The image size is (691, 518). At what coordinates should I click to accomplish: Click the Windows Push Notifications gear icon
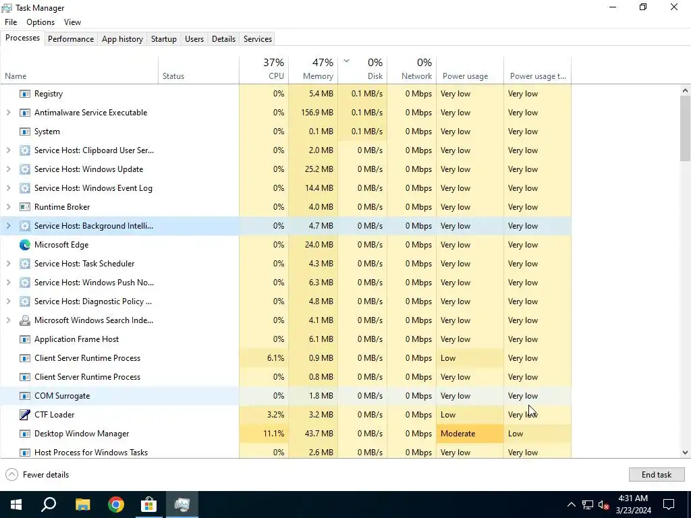tap(25, 283)
